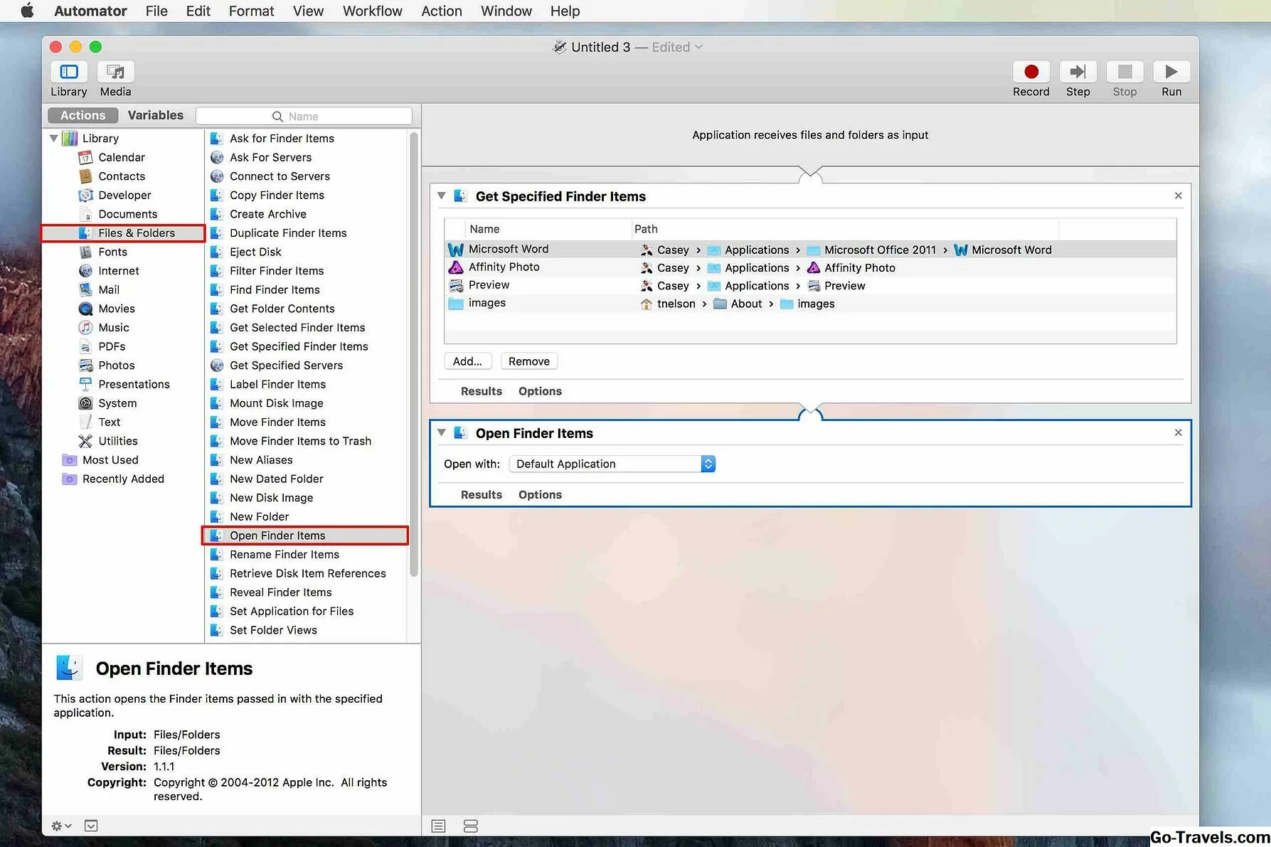Select Calendar in the Library list
Image resolution: width=1271 pixels, height=847 pixels.
pos(122,157)
